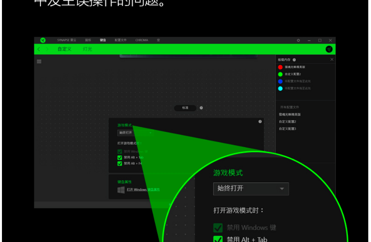Click the Razer logo in title bar
Screen dimensions: 371x242
tap(43, 40)
